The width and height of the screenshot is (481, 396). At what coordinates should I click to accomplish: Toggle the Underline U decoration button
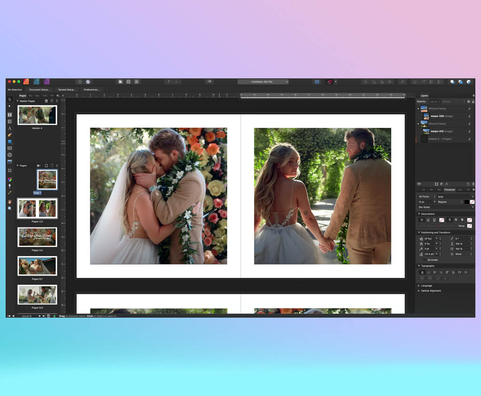(x=422, y=220)
